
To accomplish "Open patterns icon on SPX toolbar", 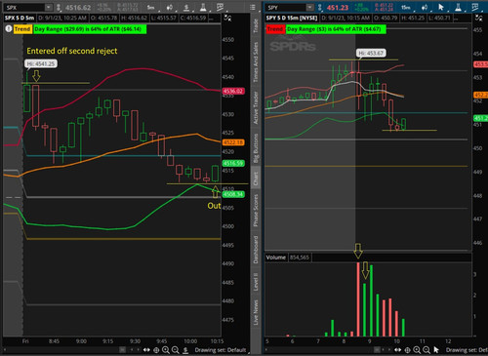I will coord(221,7).
